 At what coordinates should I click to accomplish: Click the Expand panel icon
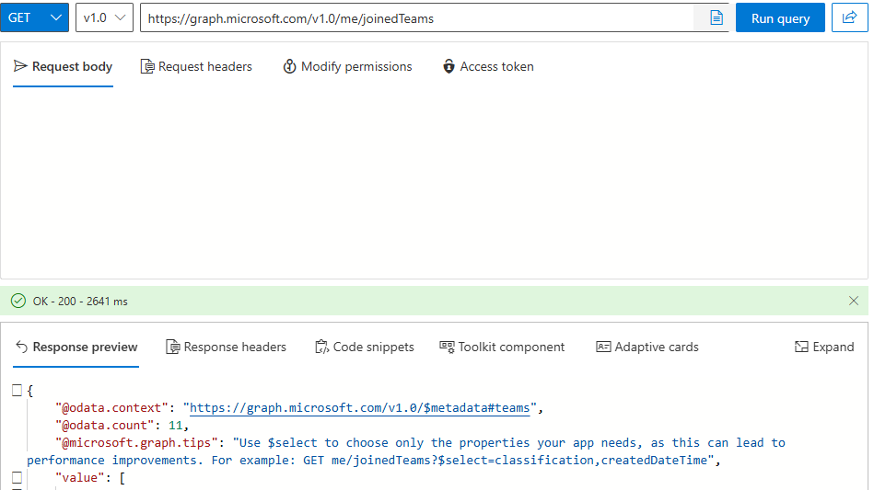(801, 348)
